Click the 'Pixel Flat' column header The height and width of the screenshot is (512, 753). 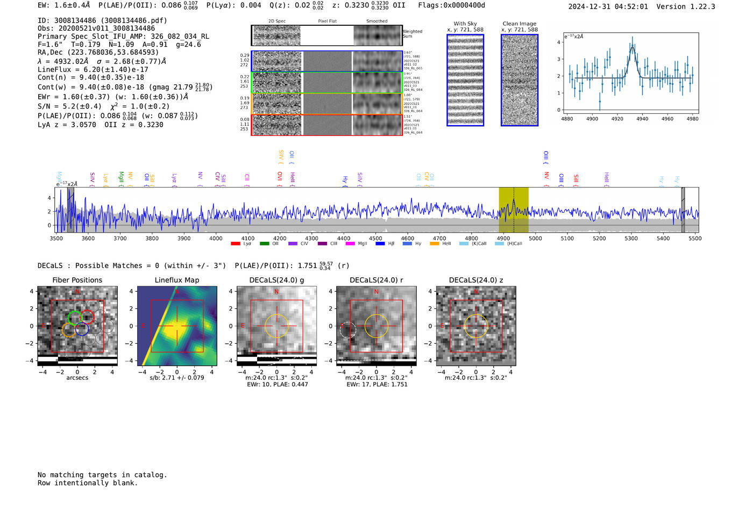point(327,21)
